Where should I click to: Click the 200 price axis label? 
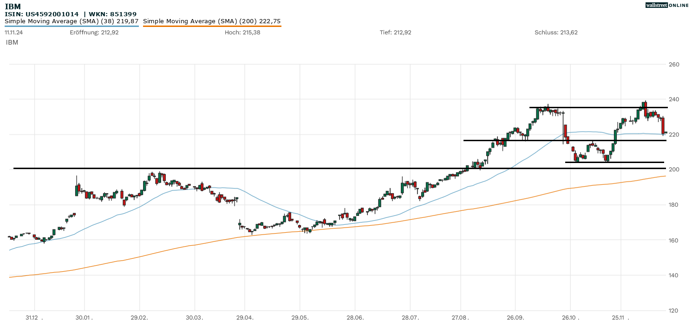coord(674,170)
